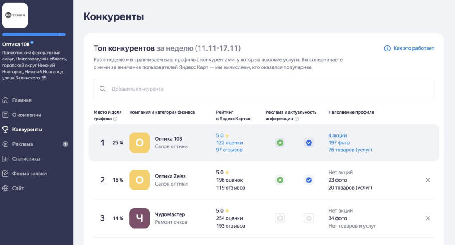The image size is (455, 245).
Task: Click the Ремонт очков category text
Action: point(171,222)
